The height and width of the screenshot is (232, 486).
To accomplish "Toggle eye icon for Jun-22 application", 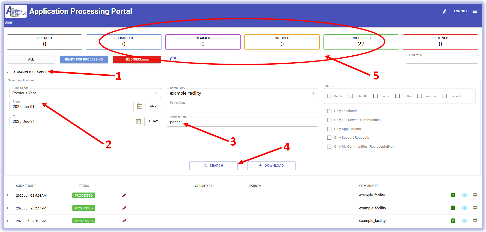I will tap(464, 195).
